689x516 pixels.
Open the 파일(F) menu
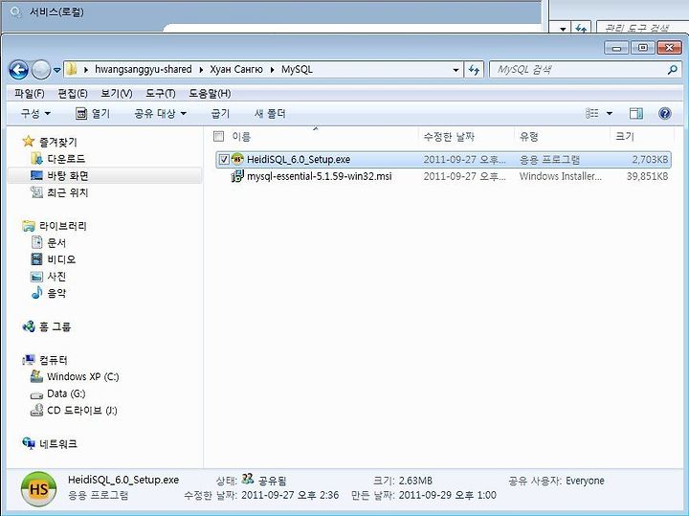point(29,94)
